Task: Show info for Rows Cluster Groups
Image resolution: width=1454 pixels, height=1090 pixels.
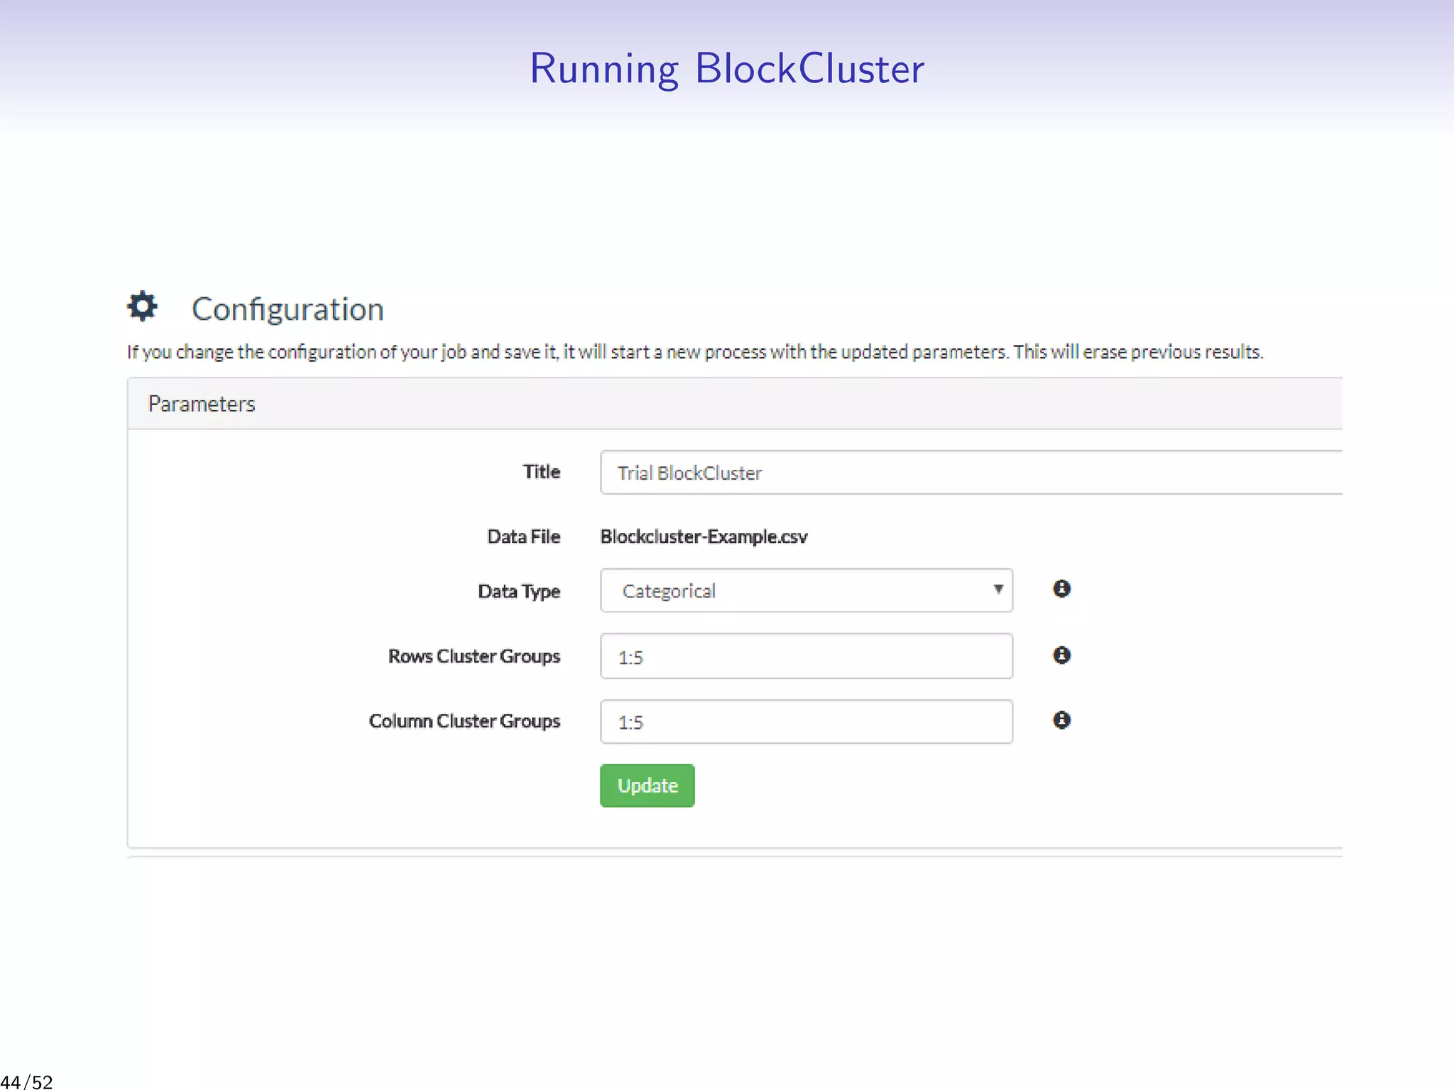Action: point(1061,655)
